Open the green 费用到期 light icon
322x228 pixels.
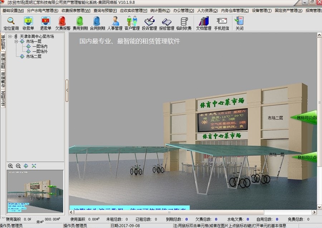coord(80,21)
